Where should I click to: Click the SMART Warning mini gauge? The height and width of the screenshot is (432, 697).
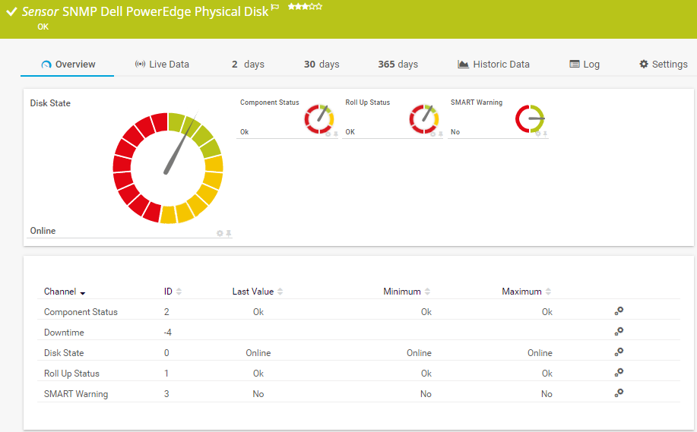pyautogui.click(x=530, y=119)
